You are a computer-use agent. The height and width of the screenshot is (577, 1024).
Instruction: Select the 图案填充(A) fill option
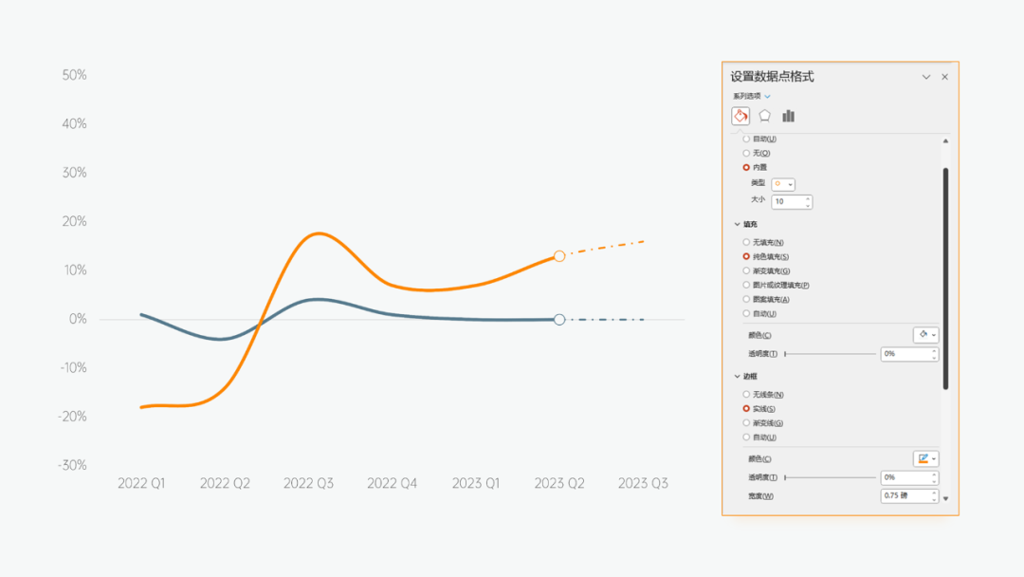(746, 300)
